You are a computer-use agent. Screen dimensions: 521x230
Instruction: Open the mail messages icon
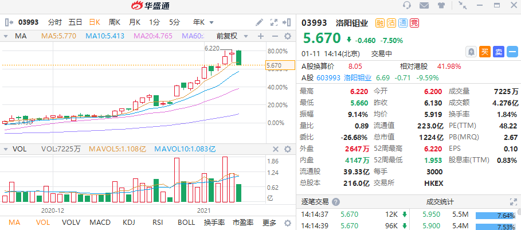(x=424, y=5)
